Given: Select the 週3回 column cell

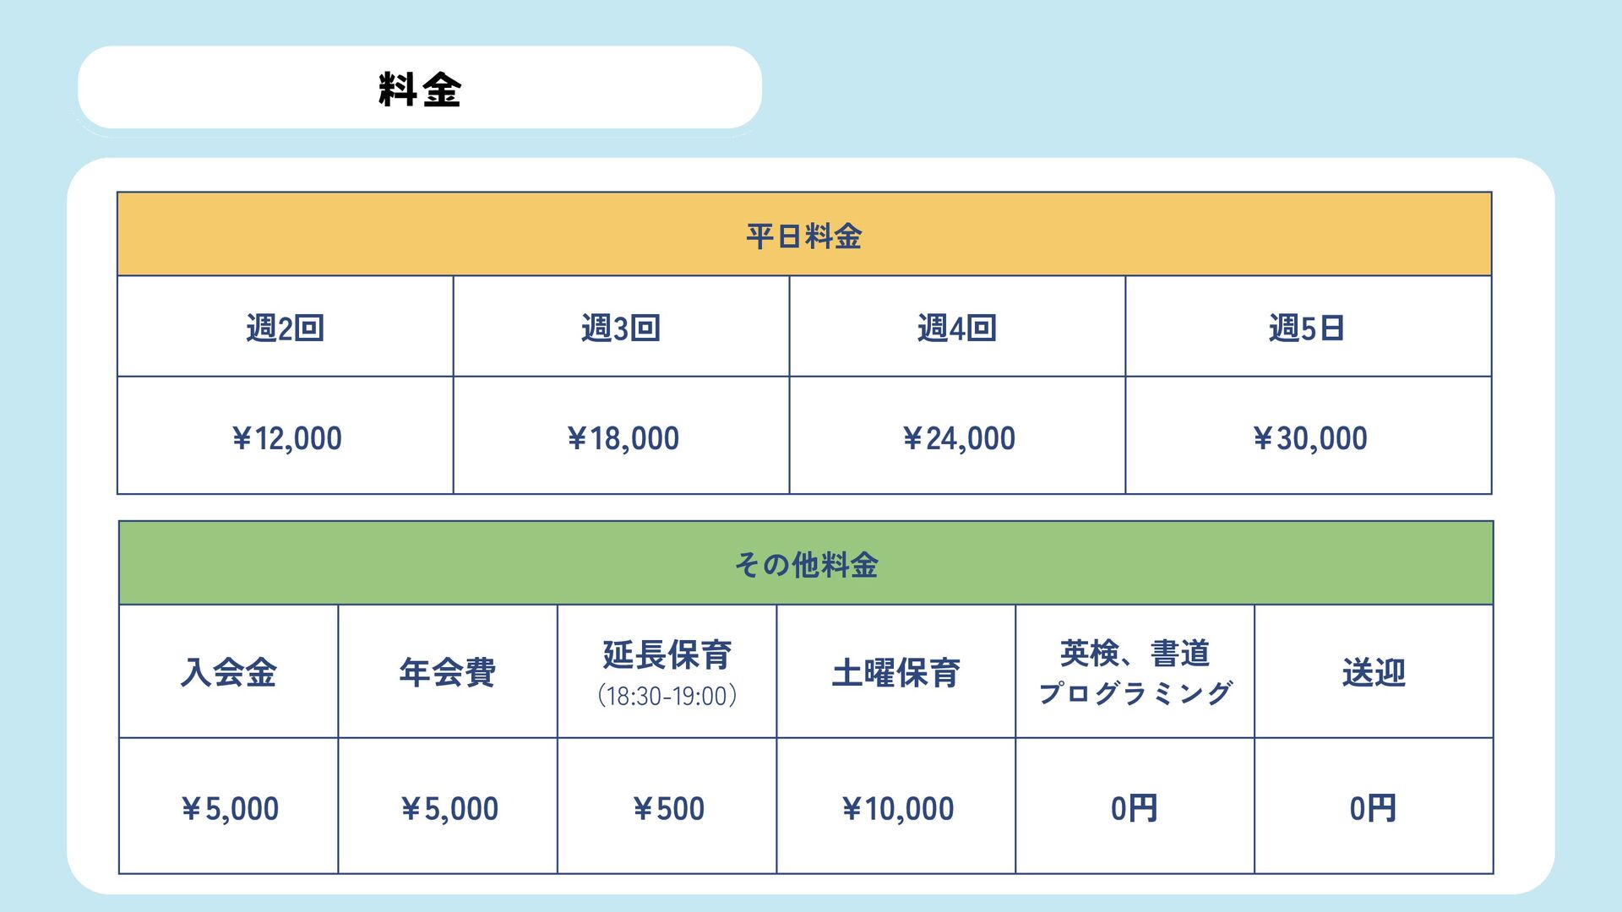Looking at the screenshot, I should [621, 328].
